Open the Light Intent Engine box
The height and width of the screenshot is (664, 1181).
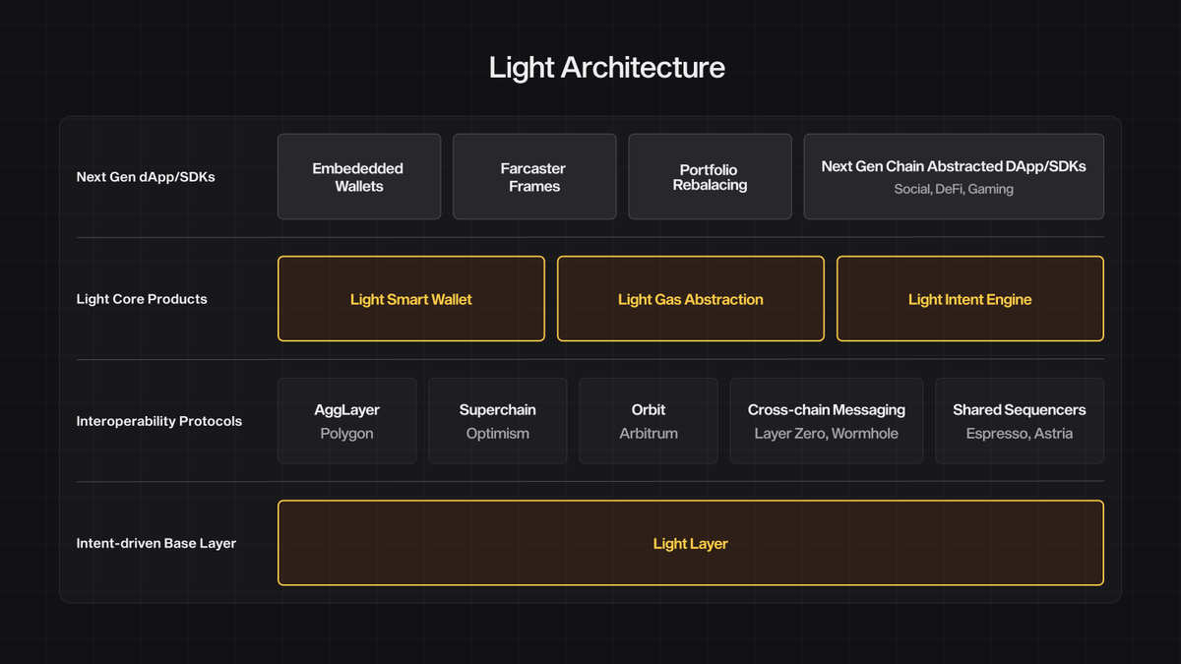969,299
